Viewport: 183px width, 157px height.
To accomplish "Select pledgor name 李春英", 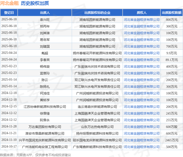I will (x=45, y=60).
